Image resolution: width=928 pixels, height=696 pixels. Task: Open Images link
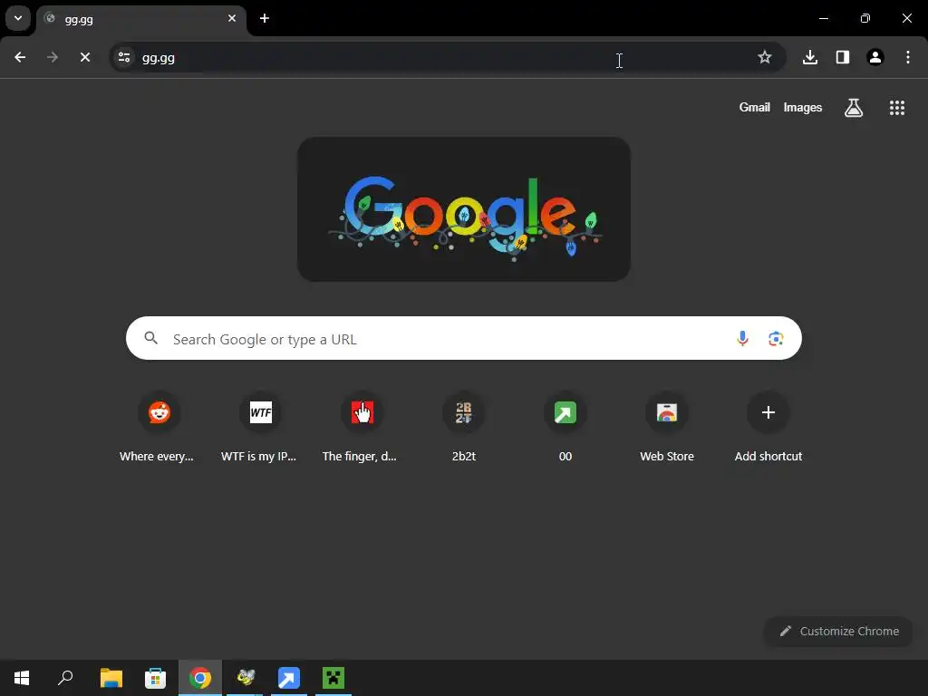pyautogui.click(x=803, y=108)
